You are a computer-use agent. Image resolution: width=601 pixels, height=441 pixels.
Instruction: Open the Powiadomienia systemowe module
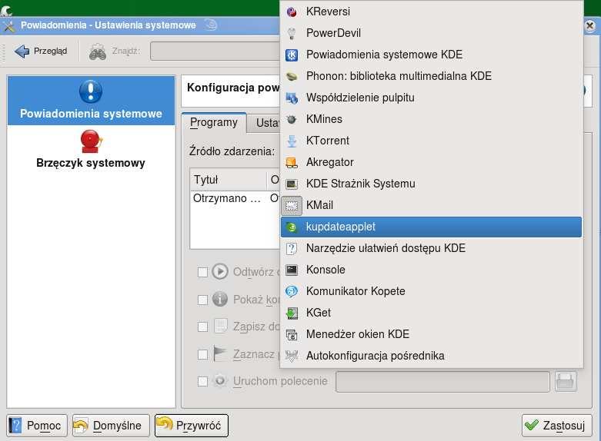91,101
